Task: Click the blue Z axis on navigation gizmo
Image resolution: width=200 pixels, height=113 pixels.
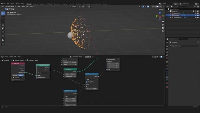Action: 160,13
